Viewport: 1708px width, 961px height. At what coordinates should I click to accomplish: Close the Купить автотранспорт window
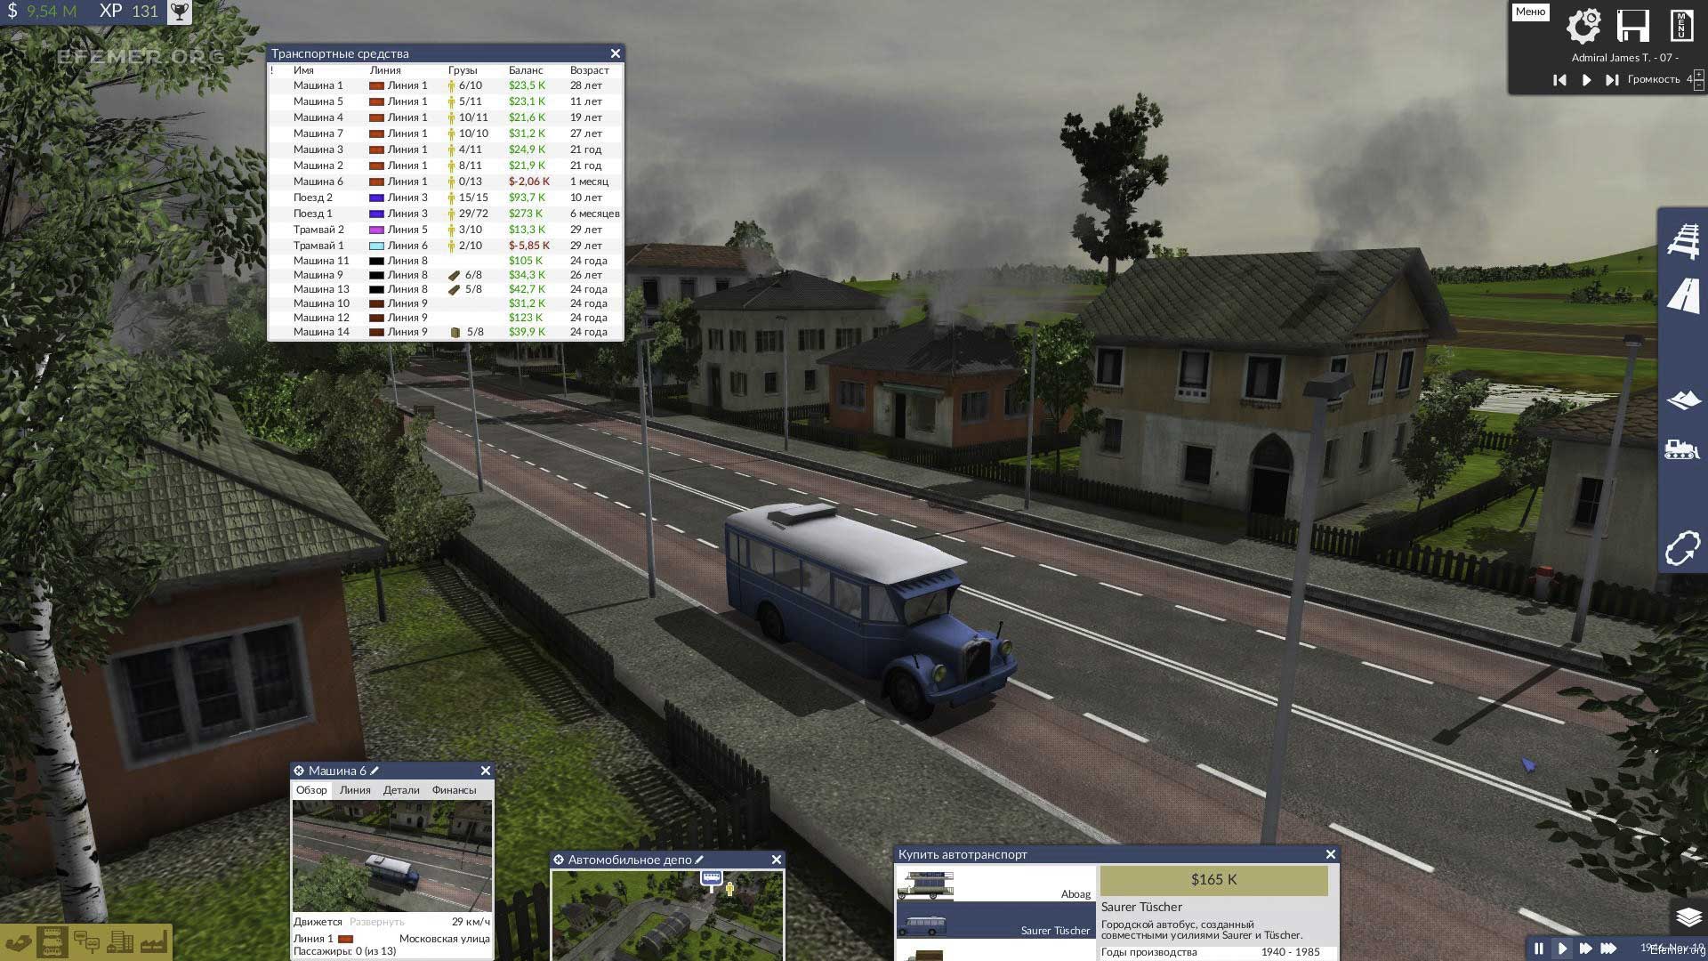(1330, 854)
